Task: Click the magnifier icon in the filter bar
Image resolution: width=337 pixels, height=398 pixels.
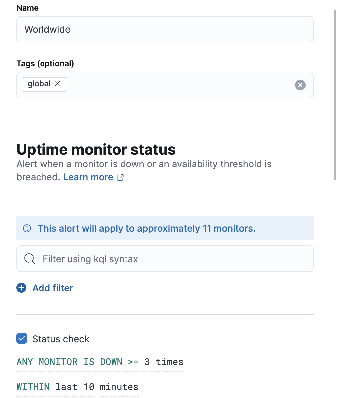Action: (x=30, y=259)
